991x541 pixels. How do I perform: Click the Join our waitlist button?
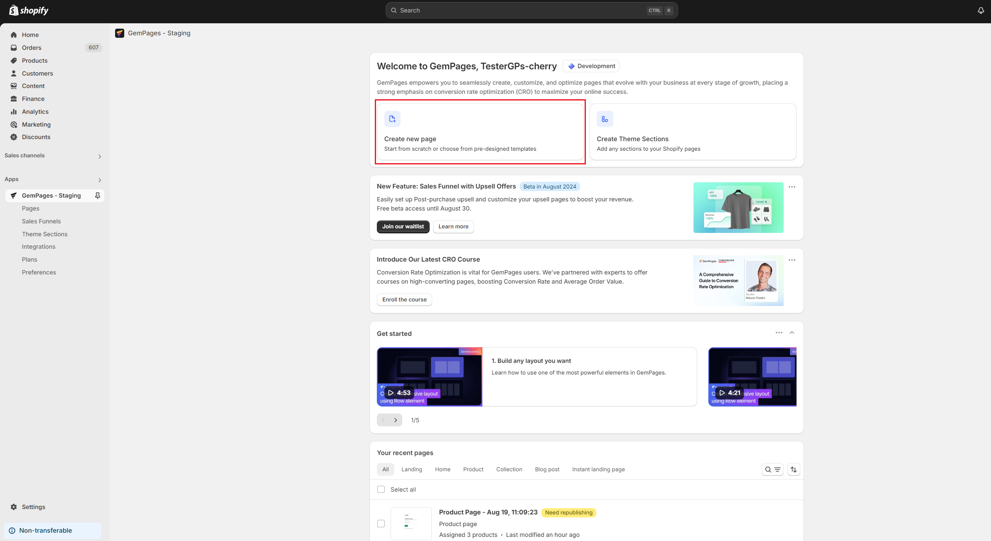(x=403, y=227)
